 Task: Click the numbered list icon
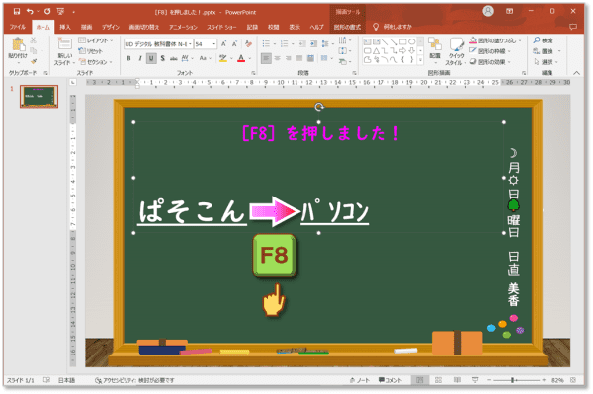pos(284,44)
